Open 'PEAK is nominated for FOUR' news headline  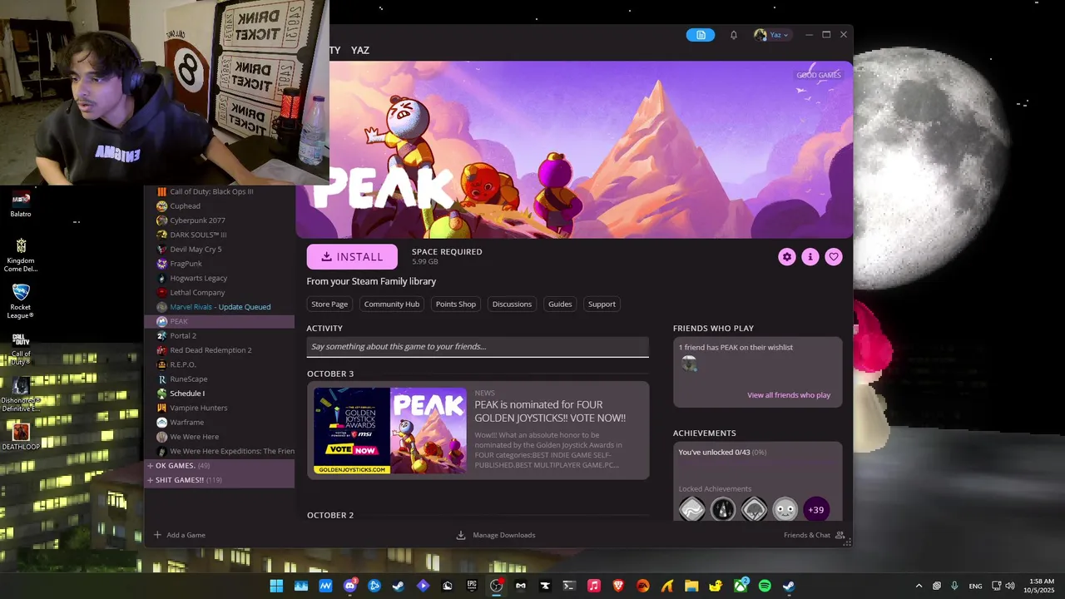click(550, 411)
